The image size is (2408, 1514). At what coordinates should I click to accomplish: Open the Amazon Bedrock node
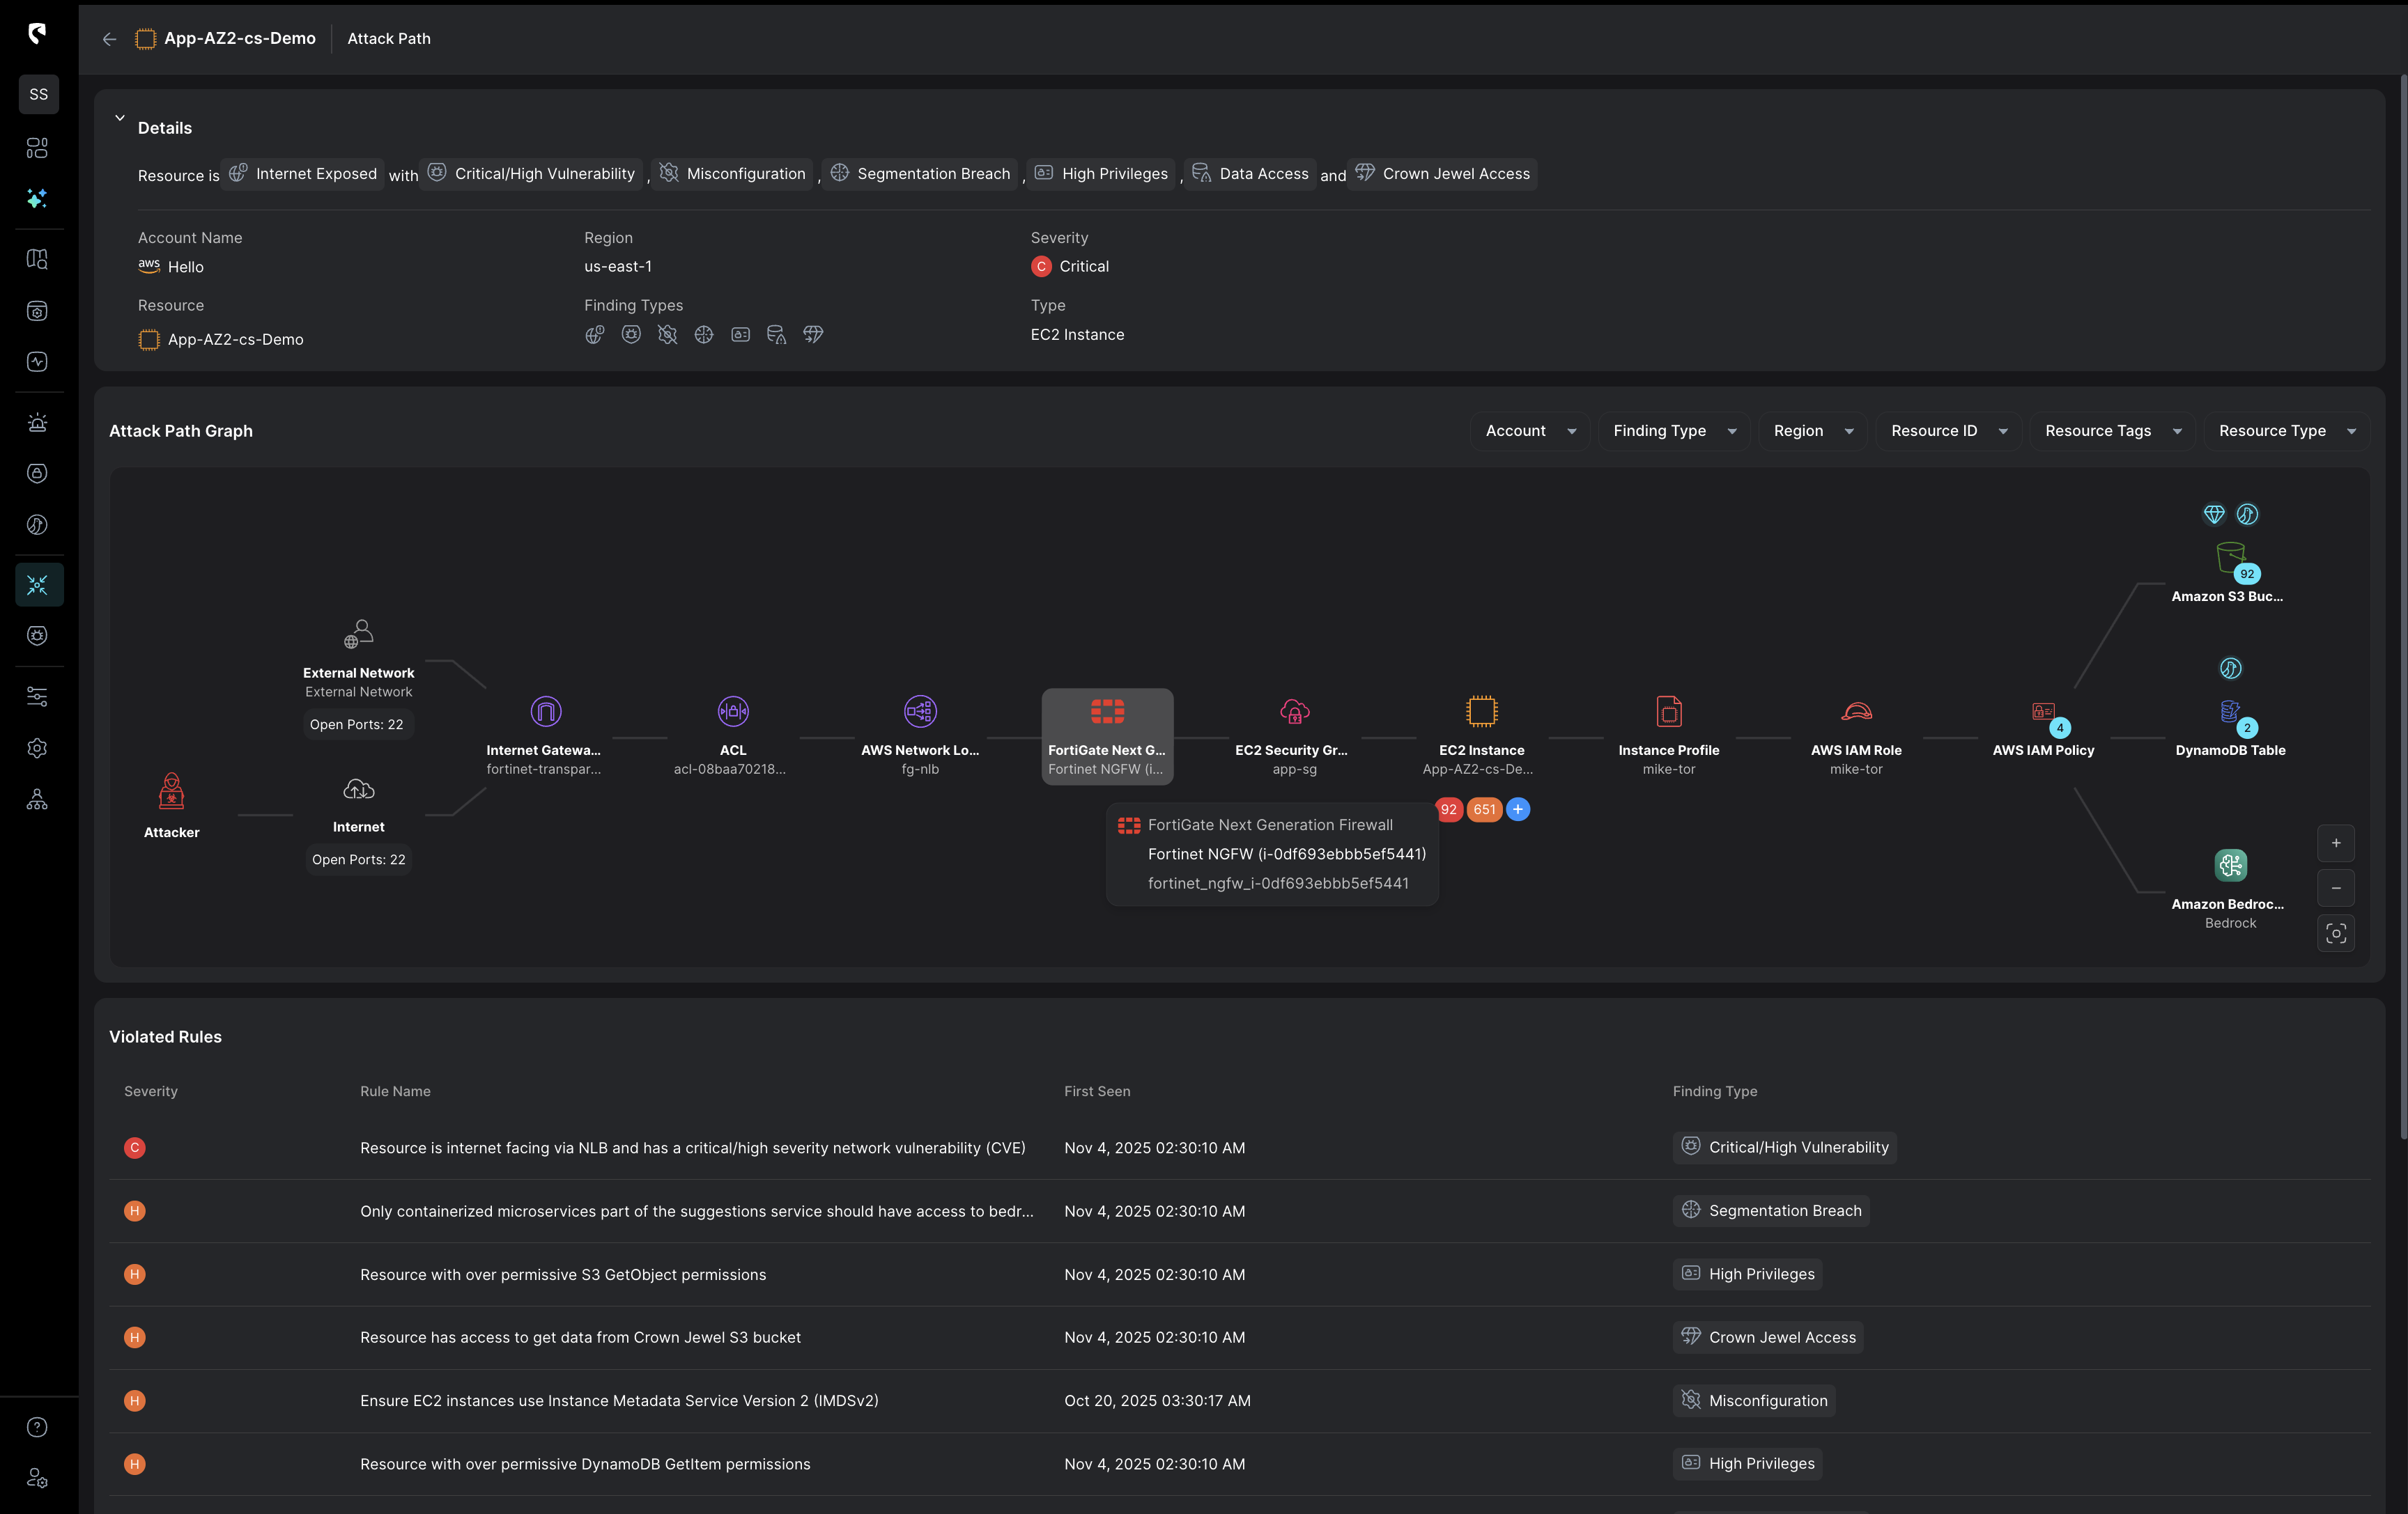(2230, 866)
